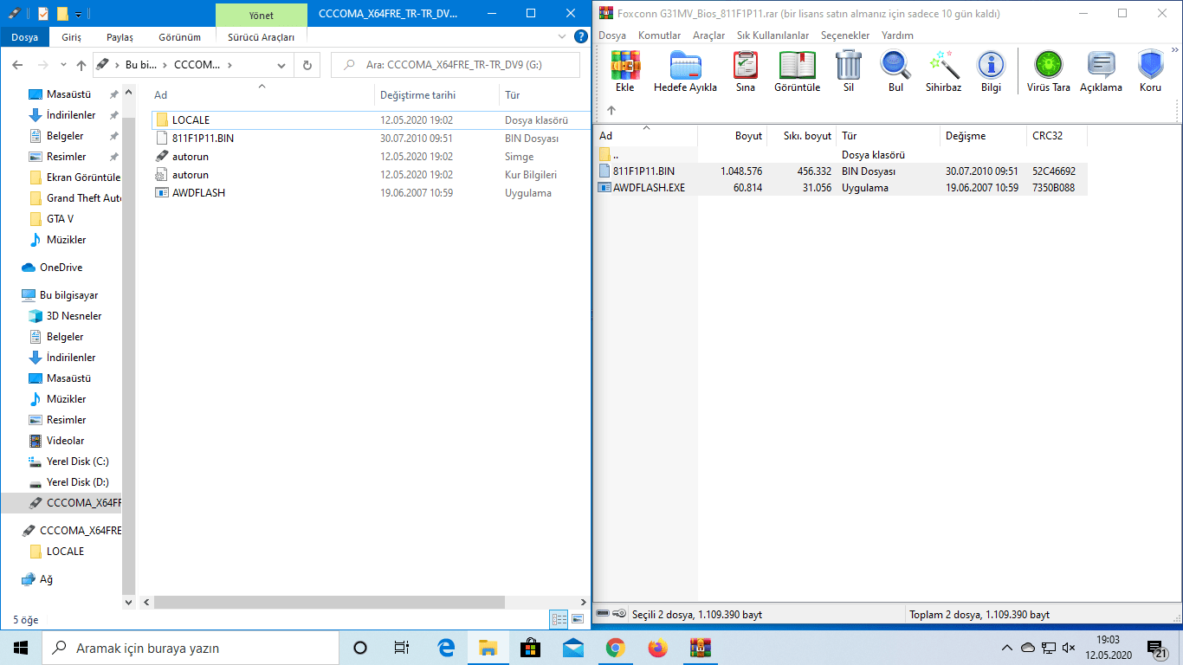1183x665 pixels.
Task: Open the Sürücü Araçları tab
Action: point(261,37)
